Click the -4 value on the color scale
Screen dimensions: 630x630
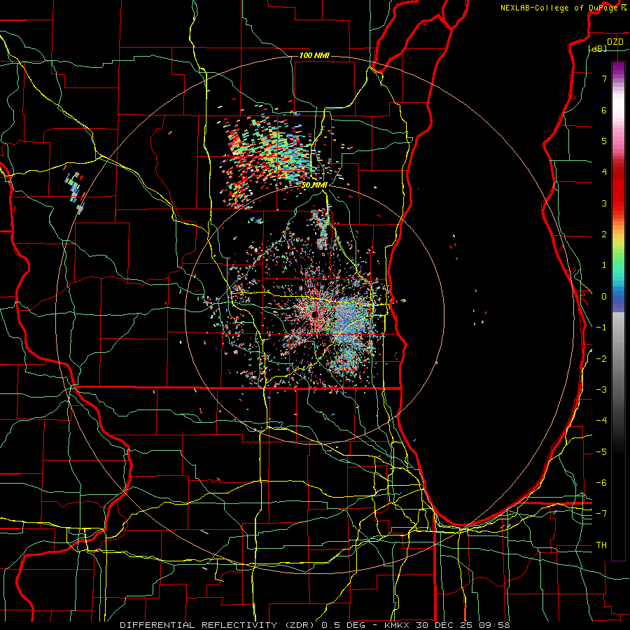point(601,421)
